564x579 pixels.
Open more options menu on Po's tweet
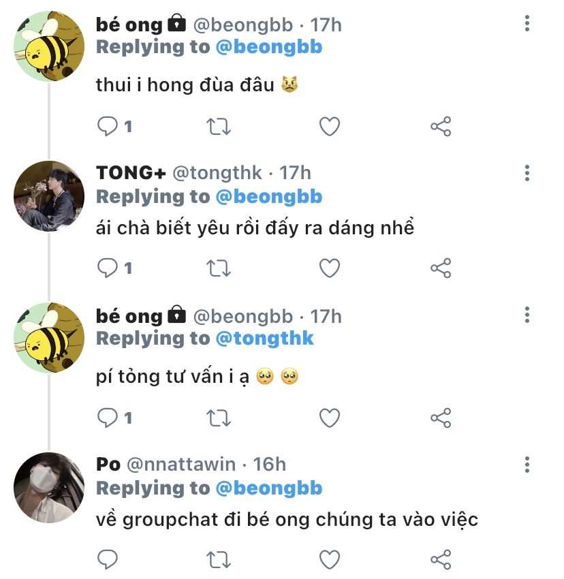pos(527,465)
